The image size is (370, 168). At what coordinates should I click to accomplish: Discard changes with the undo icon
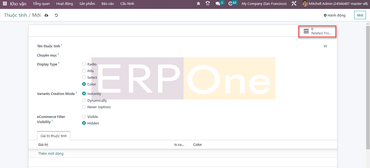56,15
